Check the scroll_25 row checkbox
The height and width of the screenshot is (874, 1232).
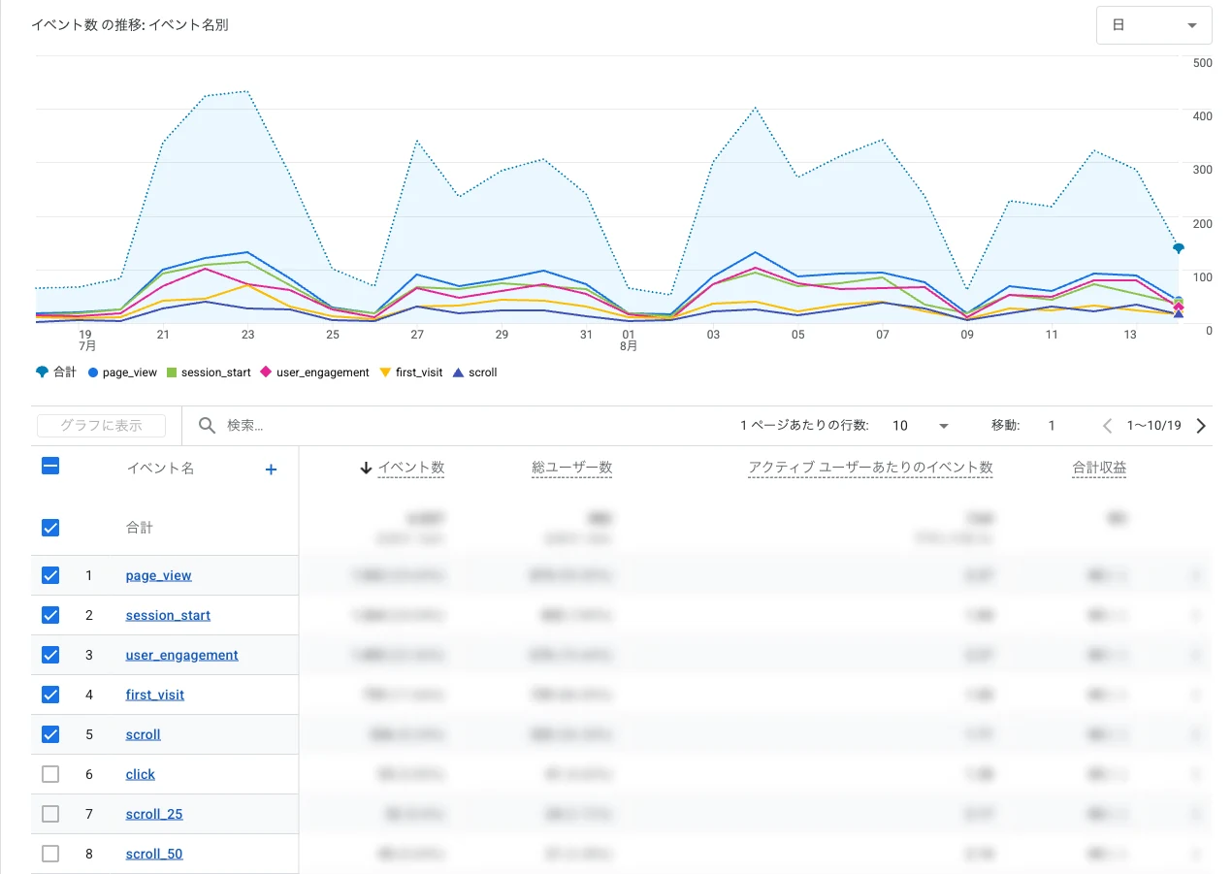tap(50, 814)
